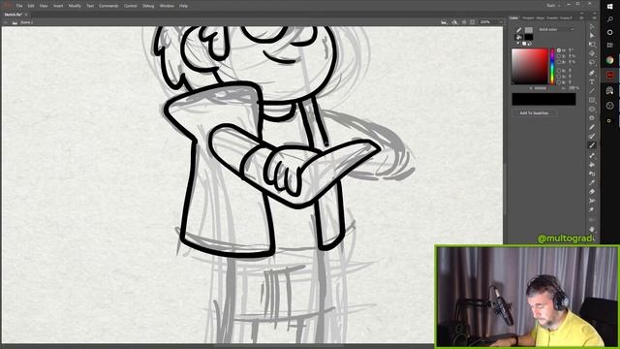
Task: Select the Lasso tool
Action: 592,62
